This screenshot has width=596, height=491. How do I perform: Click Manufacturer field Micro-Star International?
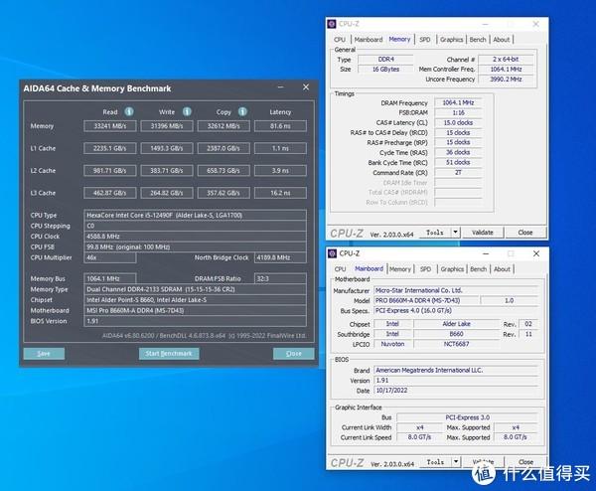coord(456,290)
